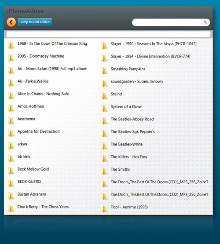
Task: Select 'Staind' folder name
Action: 116,94
